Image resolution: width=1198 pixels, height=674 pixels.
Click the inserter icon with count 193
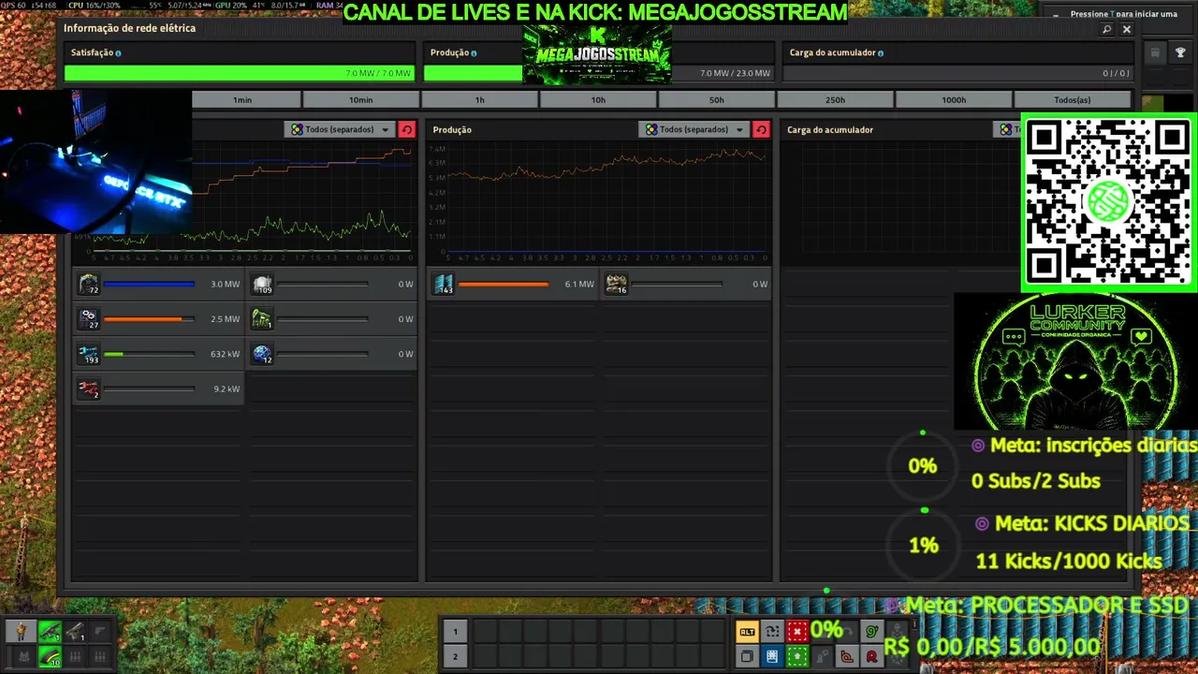pyautogui.click(x=89, y=354)
